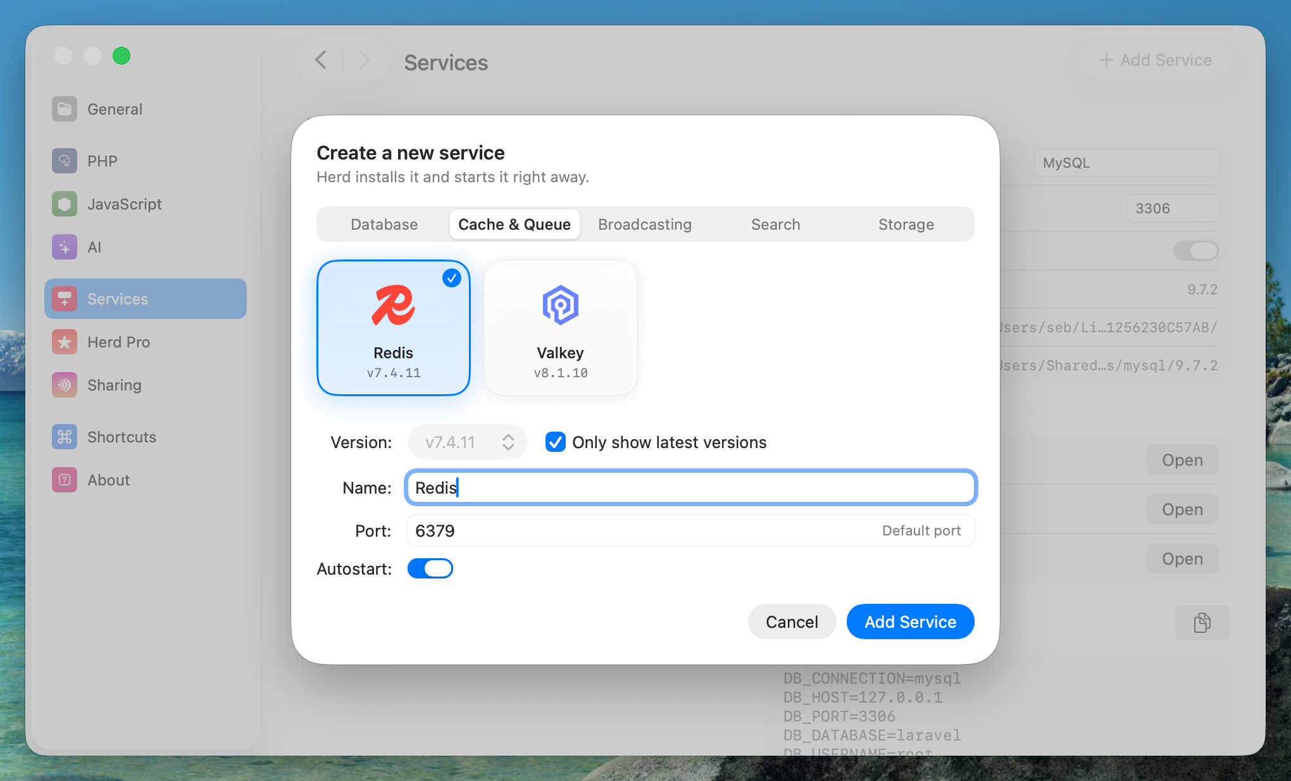1291x781 pixels.
Task: Focus the Name field containing Redis
Action: click(x=690, y=487)
